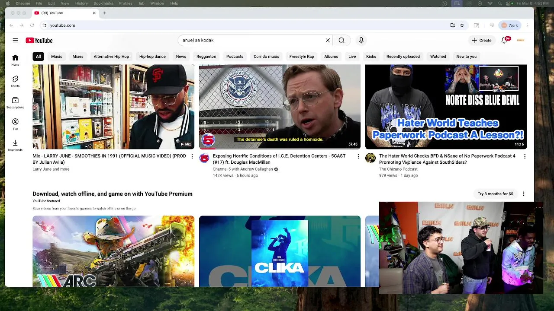Viewport: 554px width, 311px height.
Task: Select the Alternative Hip Hop chip
Action: [111, 57]
